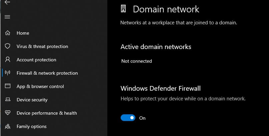Click the back arrow icon

pos(7,2)
